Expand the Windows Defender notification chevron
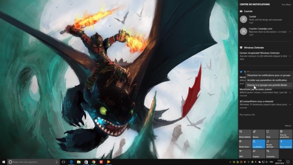Viewport: 293px width, 165px height. pos(290,56)
